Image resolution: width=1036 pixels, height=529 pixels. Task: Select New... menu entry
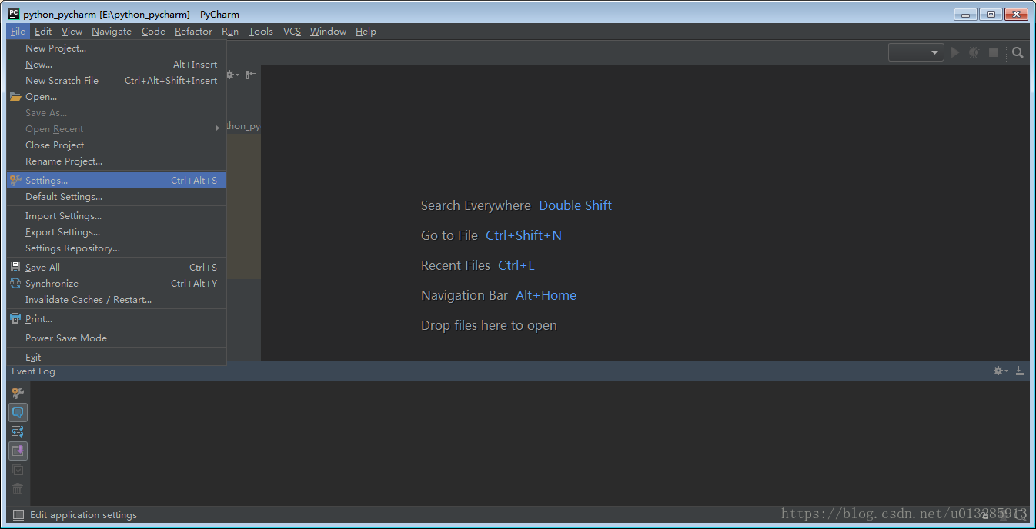(116, 64)
